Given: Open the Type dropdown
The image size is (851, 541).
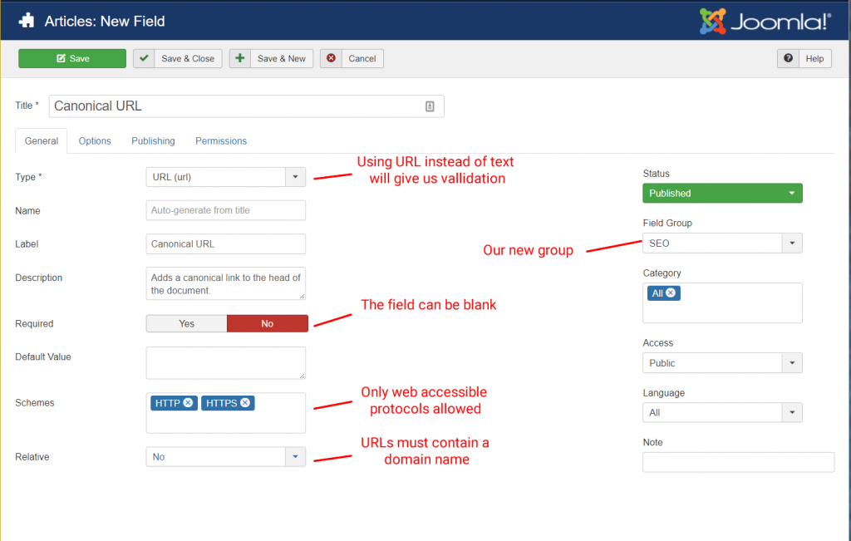Looking at the screenshot, I should pyautogui.click(x=296, y=177).
